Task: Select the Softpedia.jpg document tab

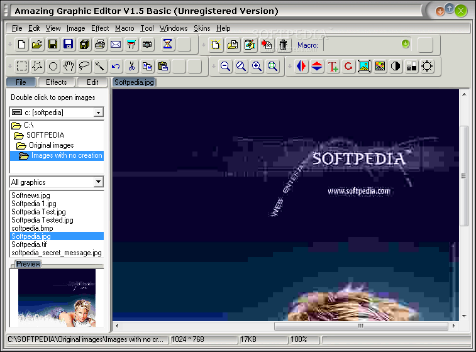Action: point(134,82)
